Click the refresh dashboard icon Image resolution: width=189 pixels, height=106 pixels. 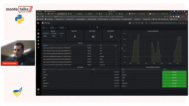click(183, 23)
